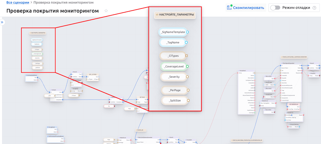Click the _CITypes array pin in the zoomed panel
The image size is (321, 144).
pos(186,56)
